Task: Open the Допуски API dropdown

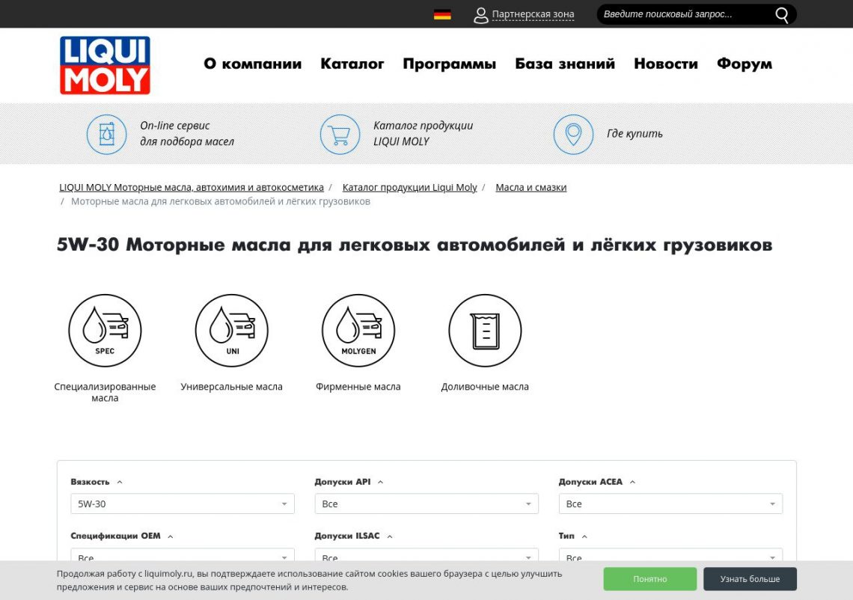Action: point(426,503)
